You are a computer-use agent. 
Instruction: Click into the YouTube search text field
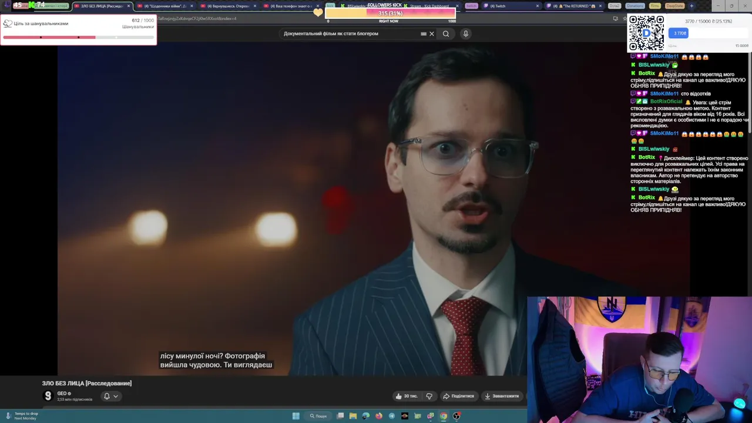point(350,33)
